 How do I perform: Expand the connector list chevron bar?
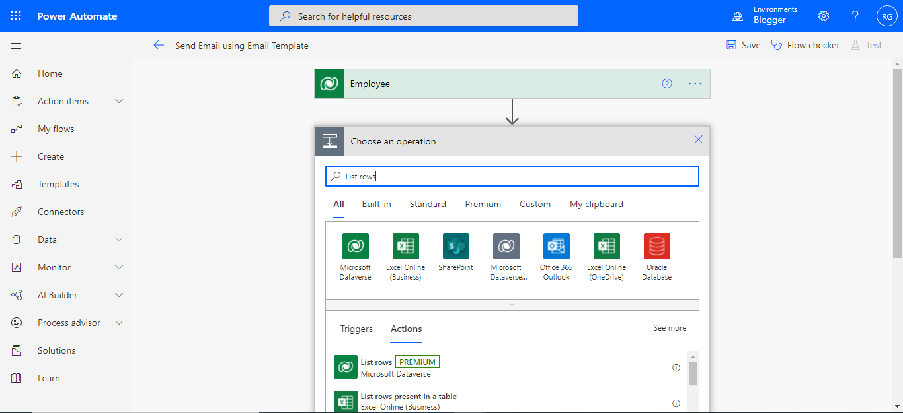512,305
